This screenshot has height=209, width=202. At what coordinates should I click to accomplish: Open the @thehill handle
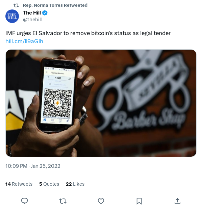(x=33, y=20)
